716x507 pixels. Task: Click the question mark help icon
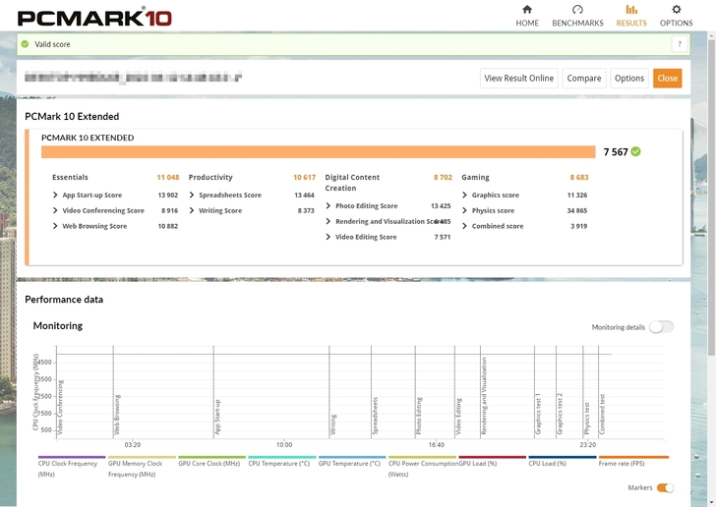680,44
